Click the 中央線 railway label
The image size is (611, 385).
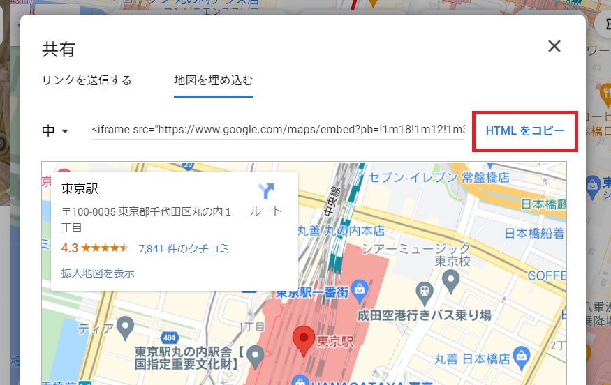point(332,201)
